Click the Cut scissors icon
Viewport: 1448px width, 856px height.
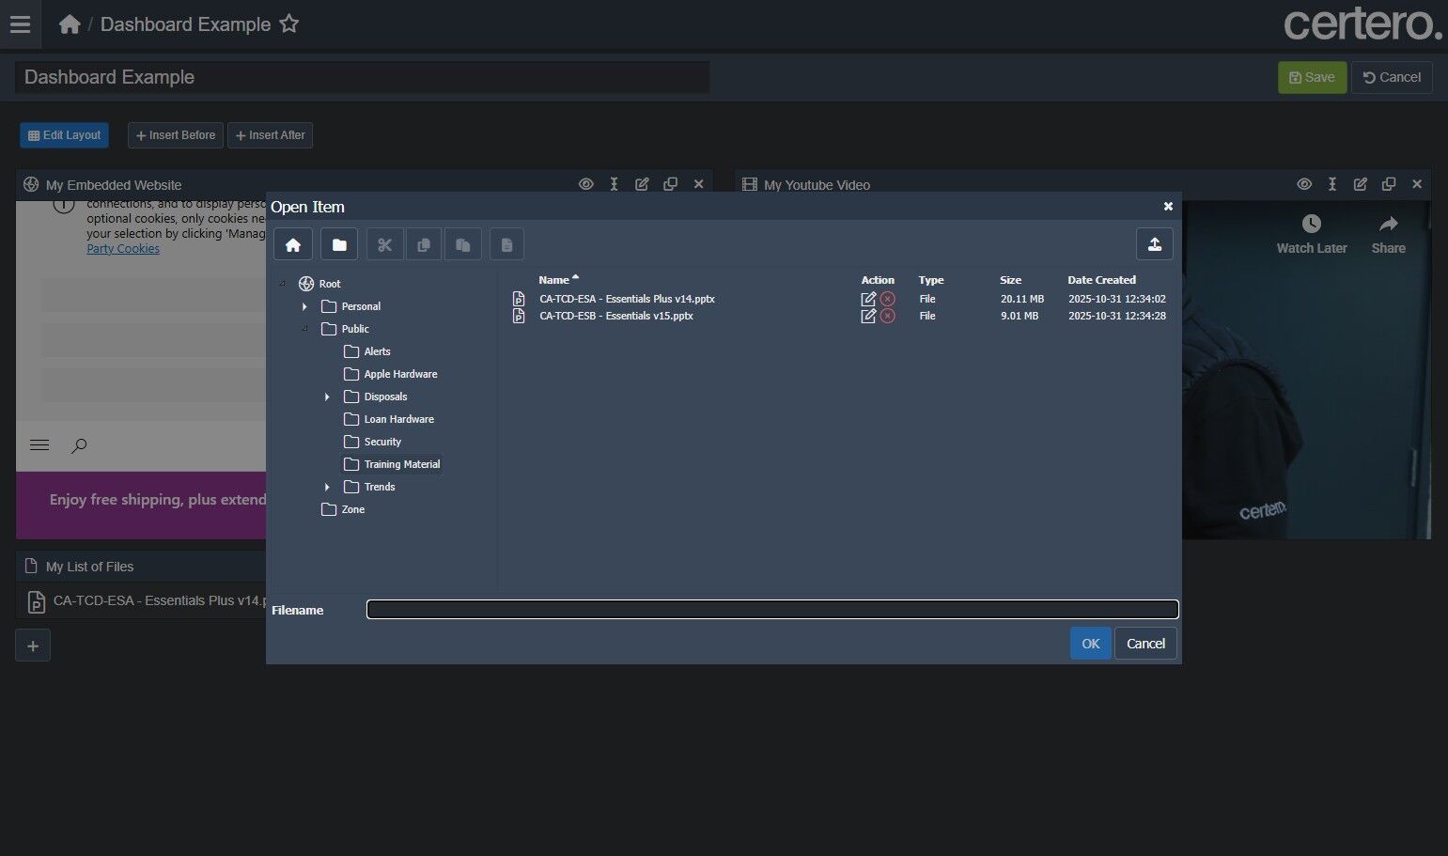coord(384,244)
